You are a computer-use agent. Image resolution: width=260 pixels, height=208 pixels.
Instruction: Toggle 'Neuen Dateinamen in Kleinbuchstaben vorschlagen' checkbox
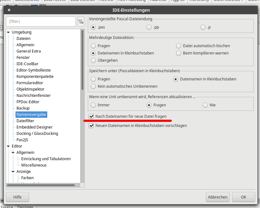91,126
